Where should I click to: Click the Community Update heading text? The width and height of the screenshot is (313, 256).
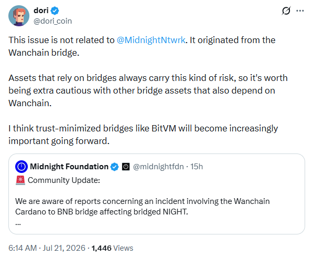click(x=64, y=180)
